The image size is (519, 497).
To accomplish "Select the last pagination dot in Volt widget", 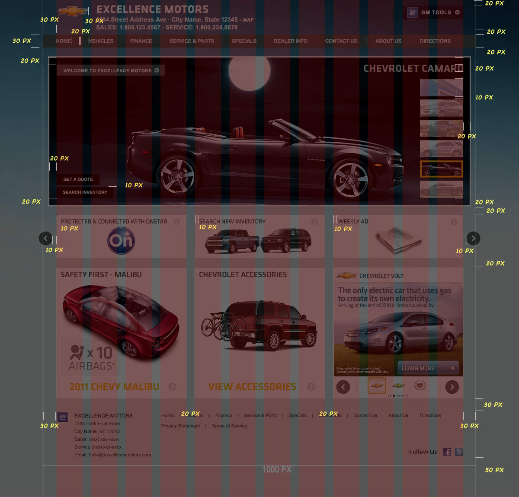I will point(407,396).
